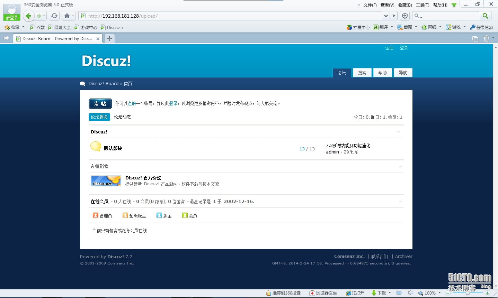Click the zoom out minus button

tap(447, 293)
